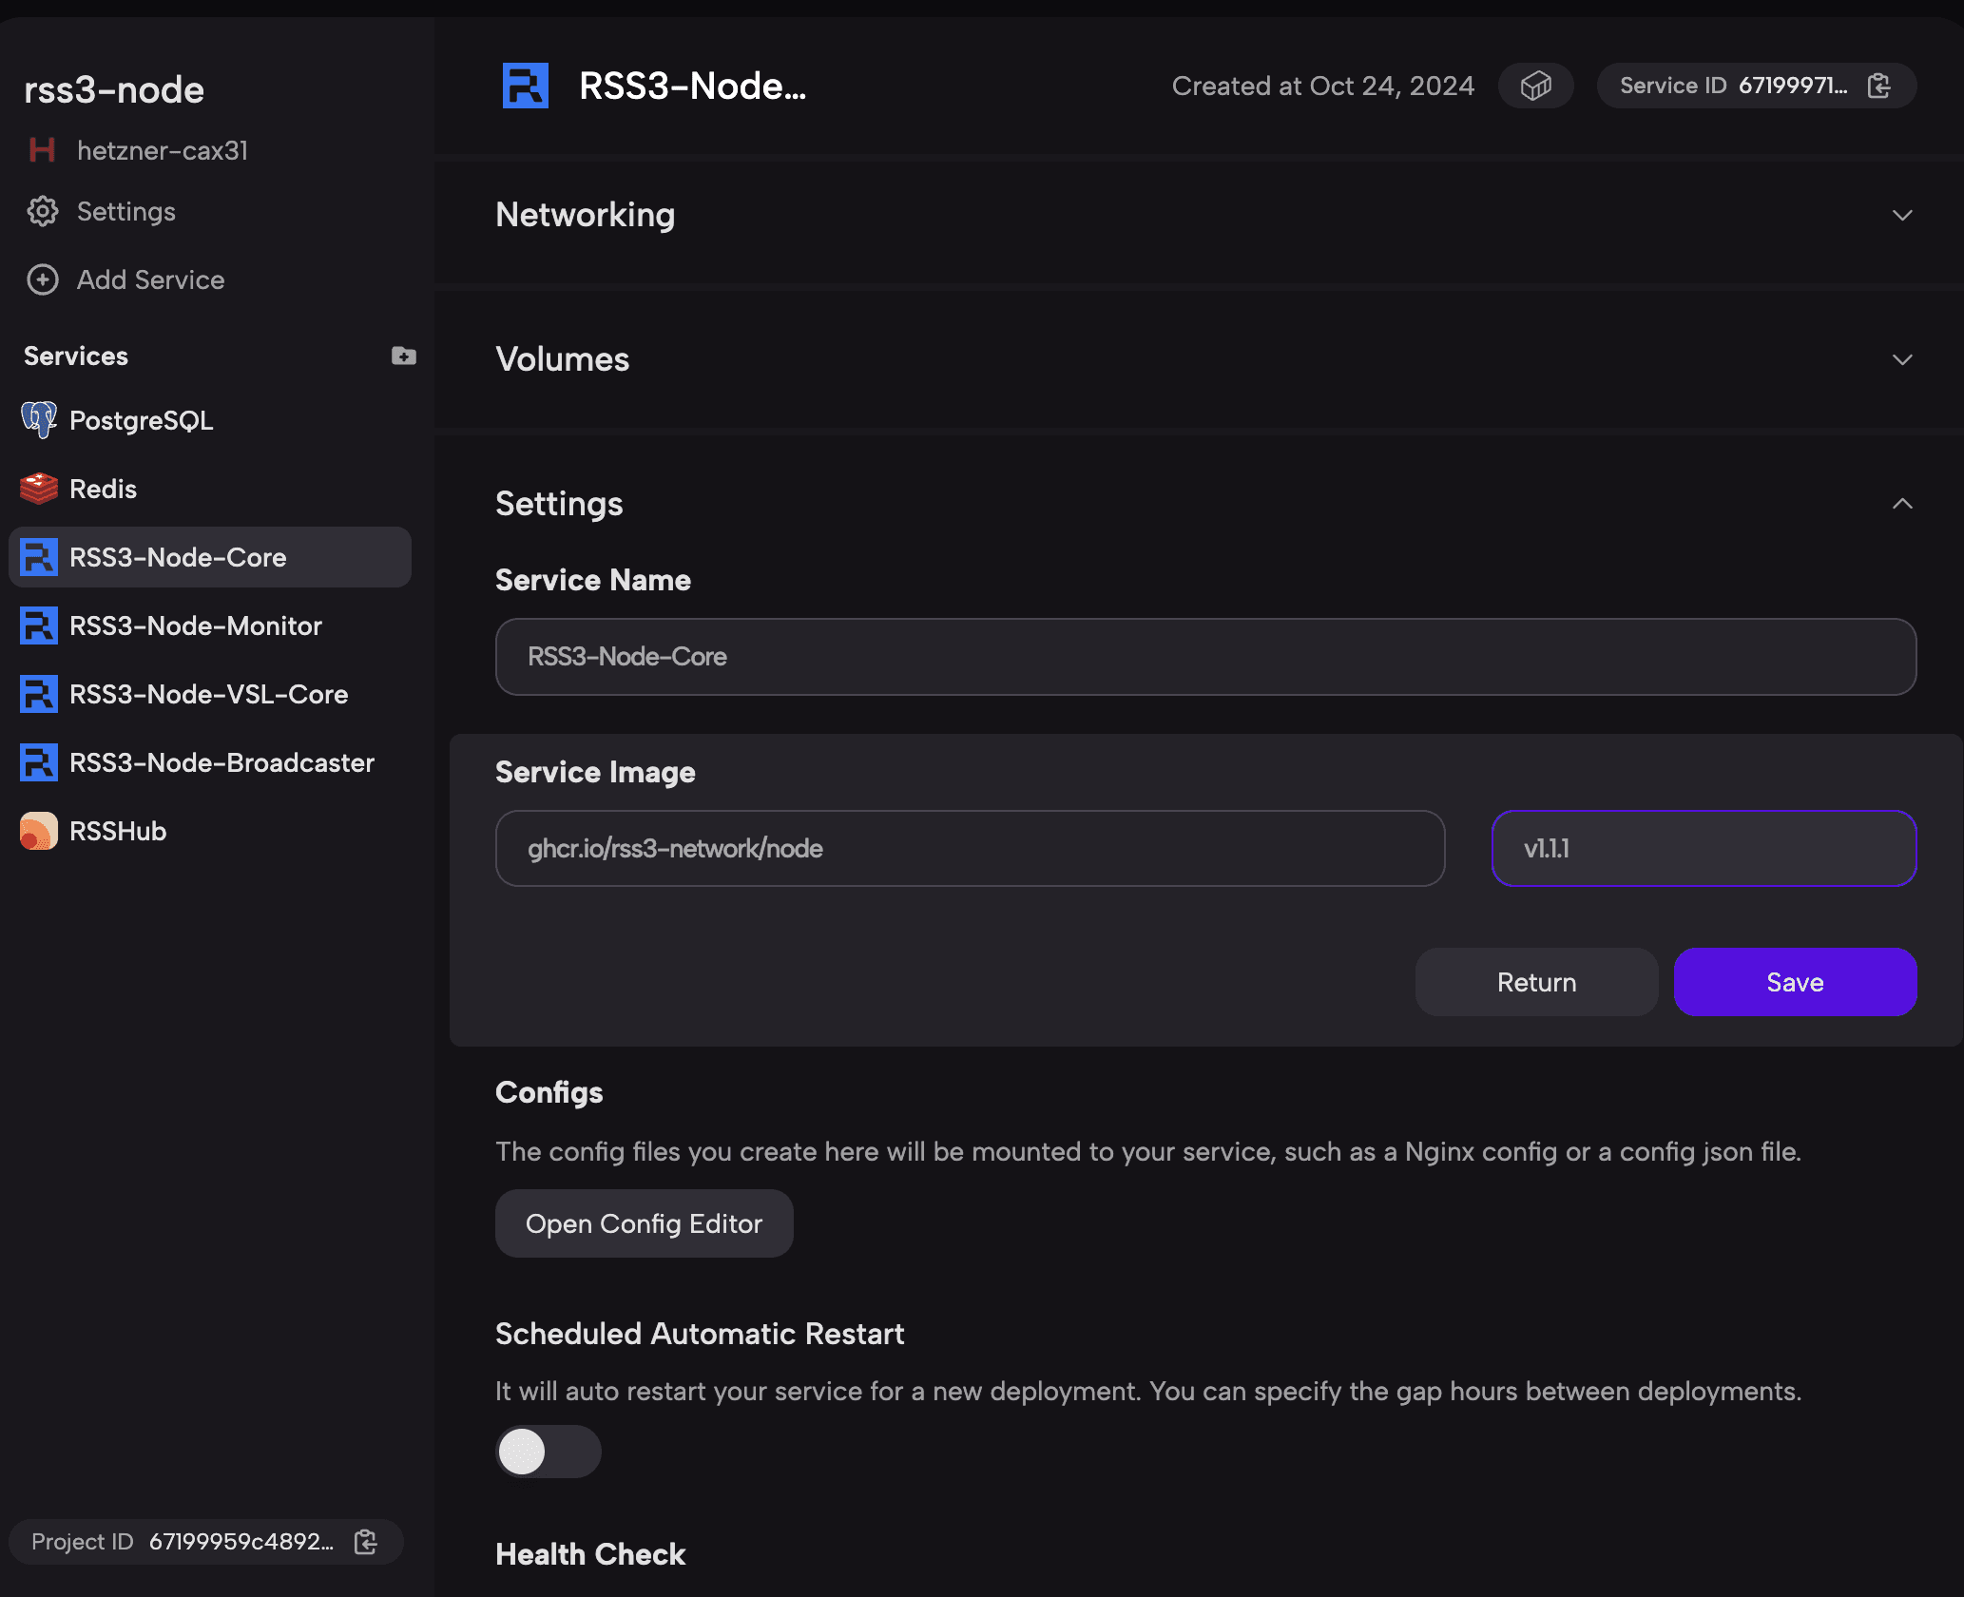Click the Project ID value text
The width and height of the screenshot is (1964, 1597).
(241, 1541)
